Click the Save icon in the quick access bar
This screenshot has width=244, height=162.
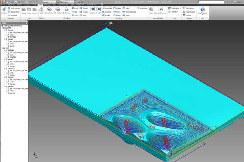[x=16, y=2]
